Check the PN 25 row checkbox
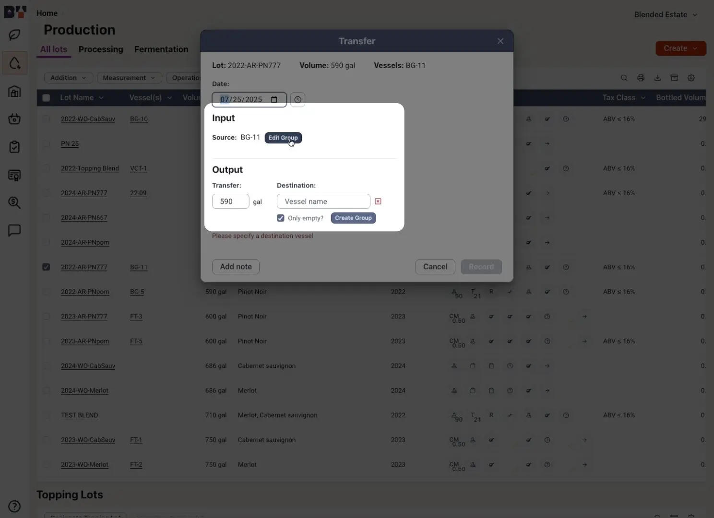 [x=46, y=143]
